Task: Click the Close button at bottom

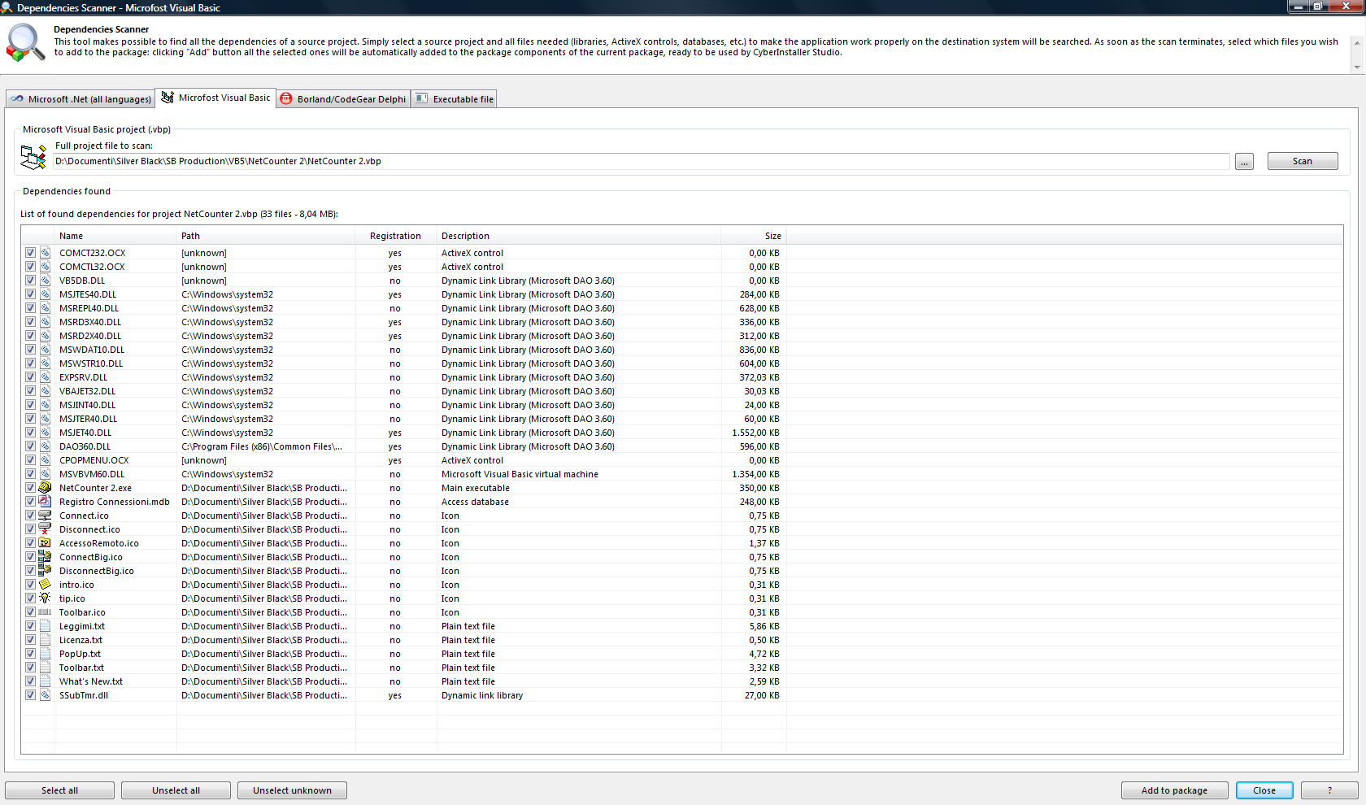Action: (x=1264, y=790)
